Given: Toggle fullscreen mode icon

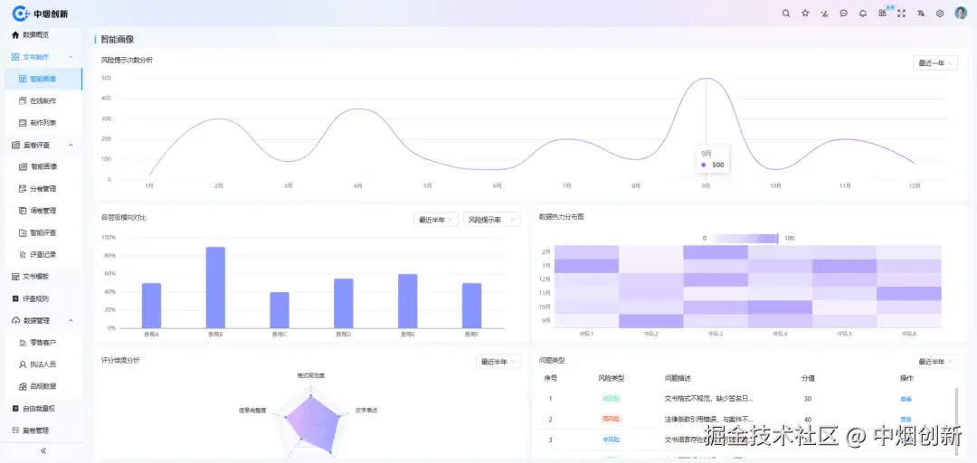Looking at the screenshot, I should coord(901,13).
